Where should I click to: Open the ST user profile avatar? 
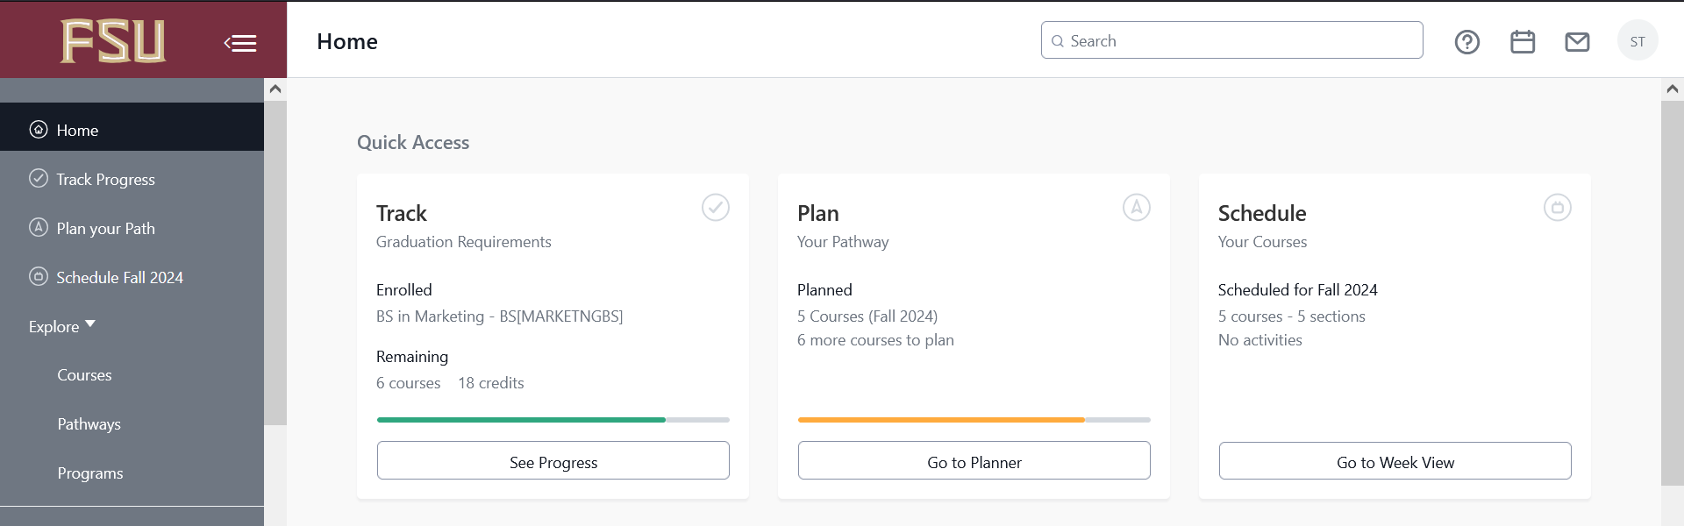tap(1637, 41)
